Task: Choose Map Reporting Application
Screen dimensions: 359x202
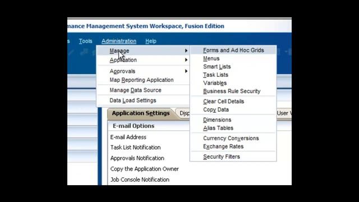Action: [x=141, y=80]
